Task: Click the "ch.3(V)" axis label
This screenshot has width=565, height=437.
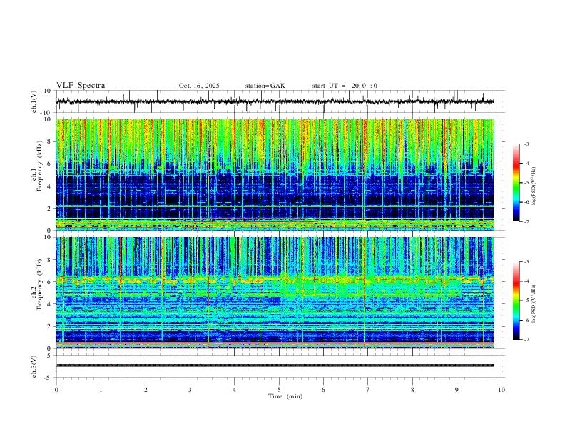Action: [x=34, y=366]
